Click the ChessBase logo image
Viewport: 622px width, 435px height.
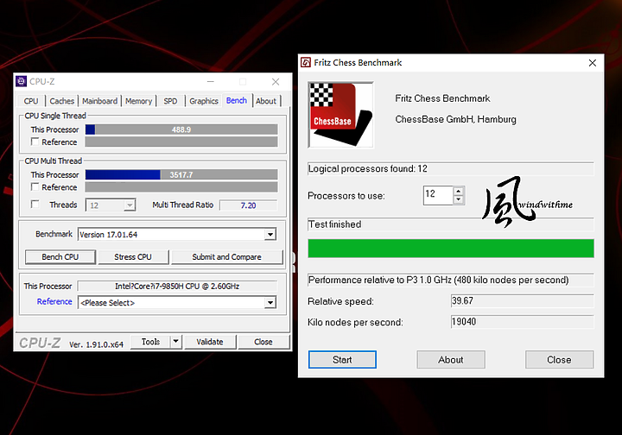(340, 115)
